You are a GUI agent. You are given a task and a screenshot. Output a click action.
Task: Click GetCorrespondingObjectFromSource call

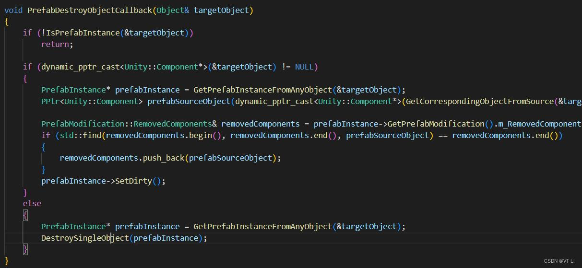click(x=480, y=101)
